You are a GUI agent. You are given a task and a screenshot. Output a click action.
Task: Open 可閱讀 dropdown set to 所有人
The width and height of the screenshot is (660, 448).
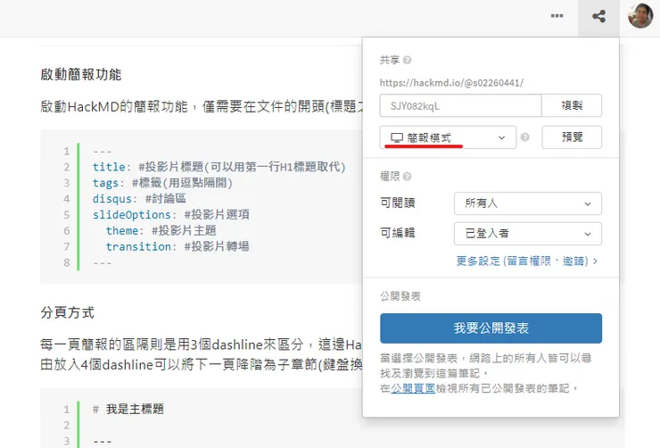[x=528, y=203]
